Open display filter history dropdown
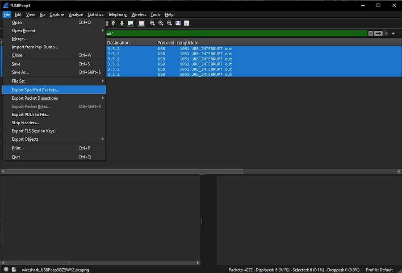The height and width of the screenshot is (273, 402). click(x=386, y=33)
